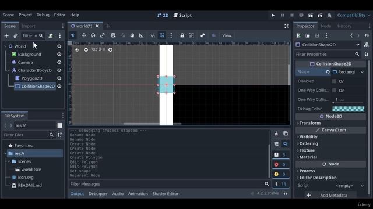
Task: Open the Compatibility renderer dropdown
Action: point(354,15)
